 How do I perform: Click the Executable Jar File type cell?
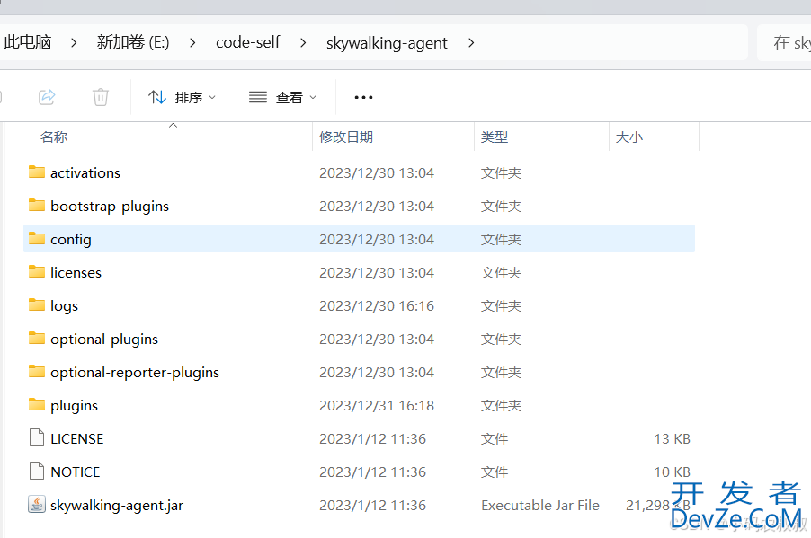pos(540,506)
